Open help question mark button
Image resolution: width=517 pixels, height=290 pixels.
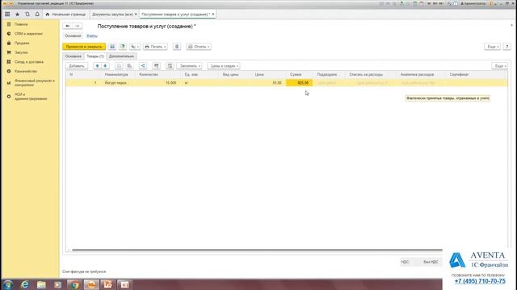[x=506, y=47]
